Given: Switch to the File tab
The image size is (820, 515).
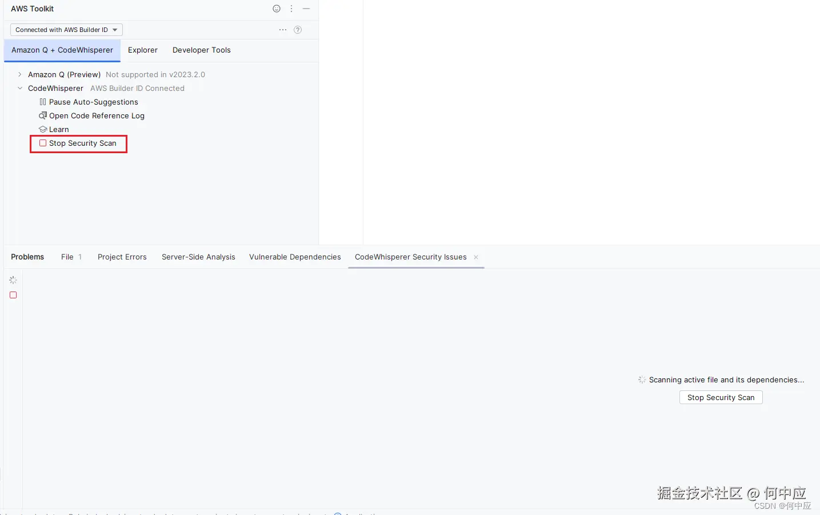Looking at the screenshot, I should tap(71, 257).
